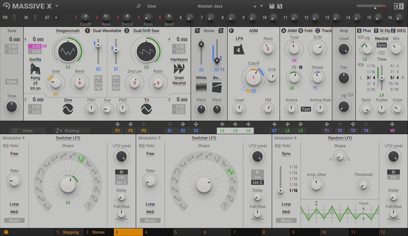Screen dimensions: 408x236
Task: Toggle the Sync button in stereo delay
Action: pos(382,45)
